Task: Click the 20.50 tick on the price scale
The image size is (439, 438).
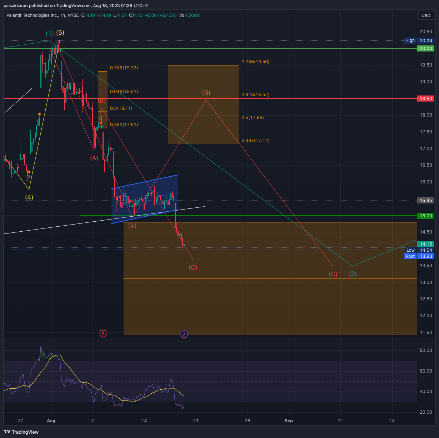Action: click(425, 32)
